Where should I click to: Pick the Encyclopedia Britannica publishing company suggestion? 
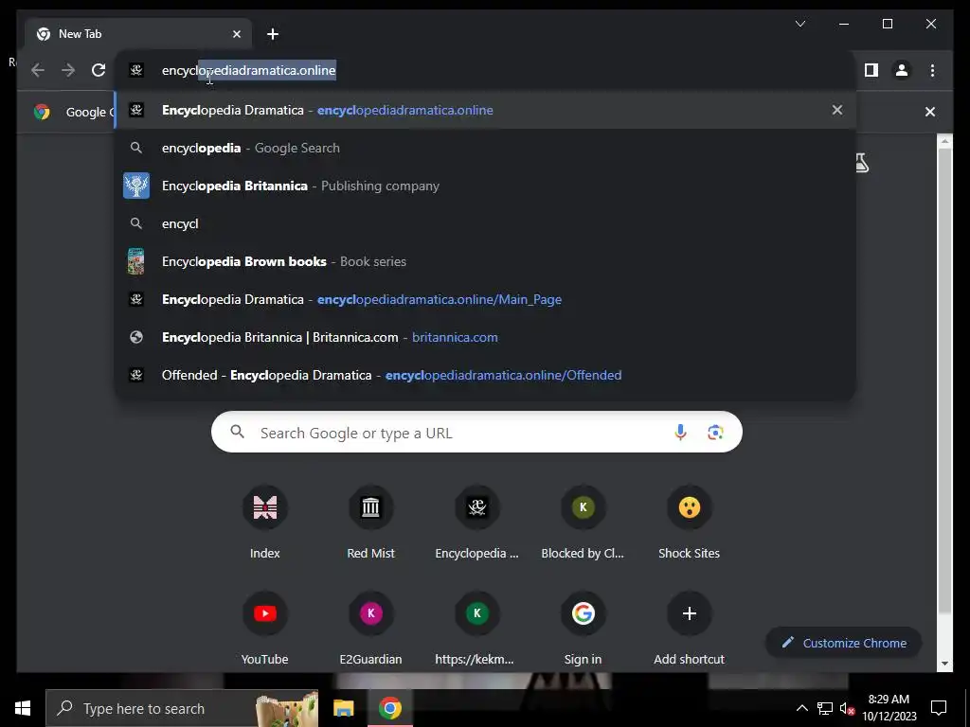pyautogui.click(x=486, y=186)
